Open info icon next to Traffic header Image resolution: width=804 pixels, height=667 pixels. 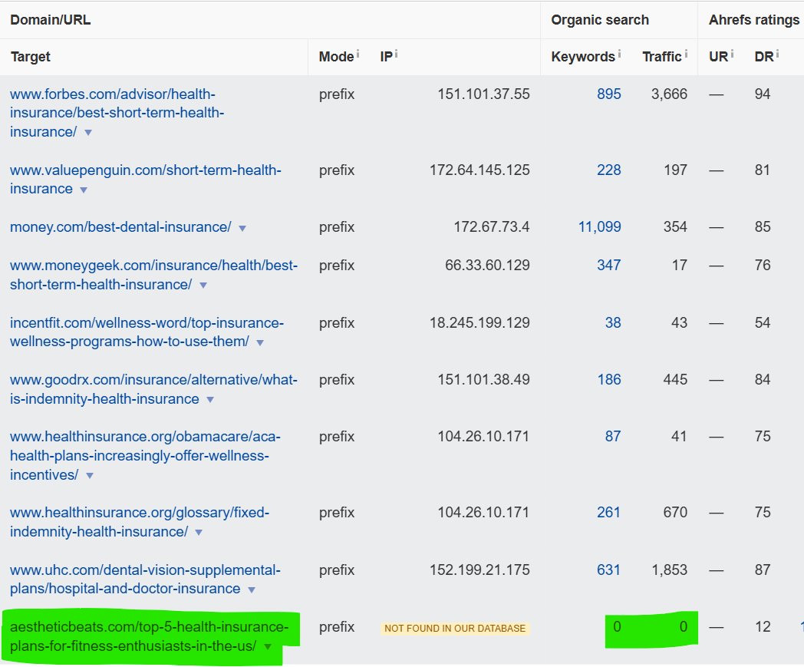[x=686, y=54]
